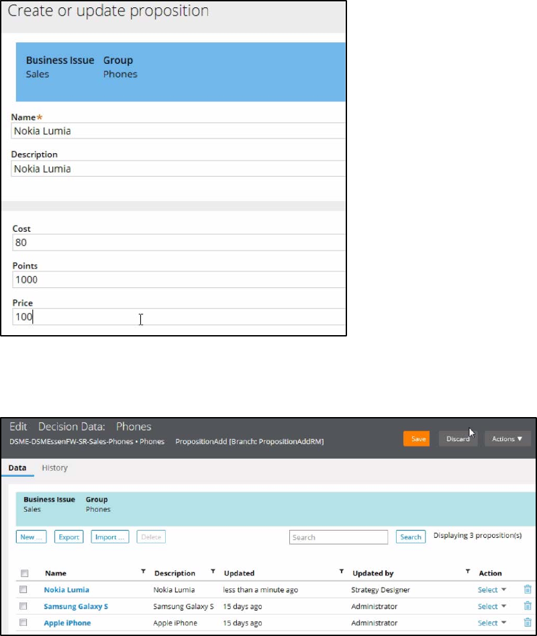Click '15 days ago' in Apple iPhone row
The width and height of the screenshot is (537, 636).
[x=242, y=623]
